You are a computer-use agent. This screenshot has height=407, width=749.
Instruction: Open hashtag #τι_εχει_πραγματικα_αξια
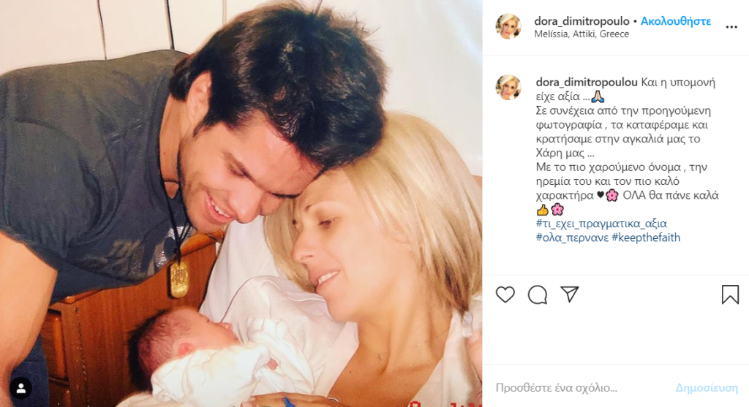point(601,224)
